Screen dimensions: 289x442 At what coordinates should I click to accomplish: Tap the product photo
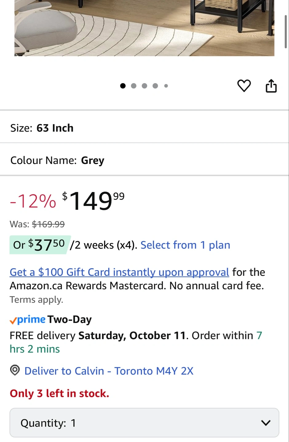click(144, 28)
